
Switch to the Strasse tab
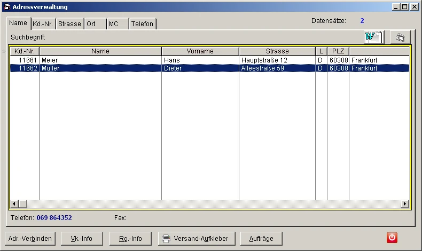pyautogui.click(x=69, y=24)
